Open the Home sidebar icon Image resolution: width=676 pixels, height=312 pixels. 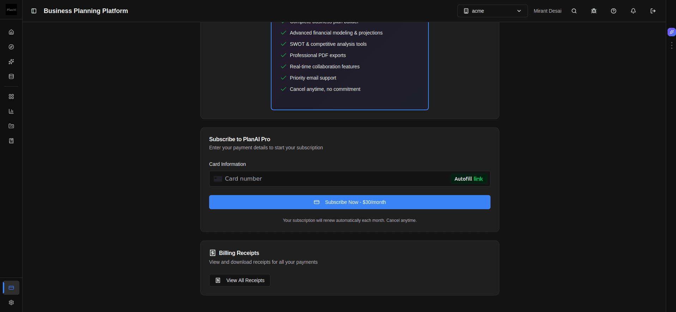11,32
